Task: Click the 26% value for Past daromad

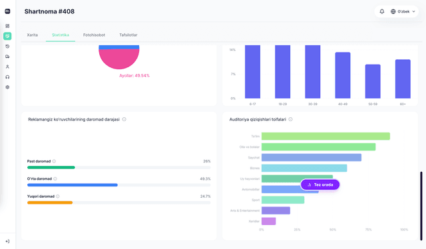Action: [207, 161]
